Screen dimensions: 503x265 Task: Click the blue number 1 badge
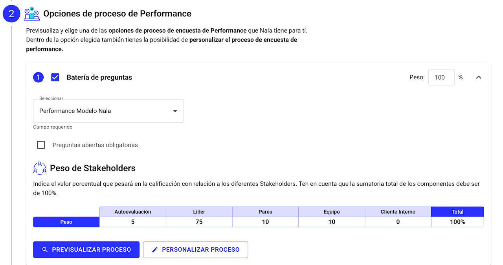click(38, 77)
